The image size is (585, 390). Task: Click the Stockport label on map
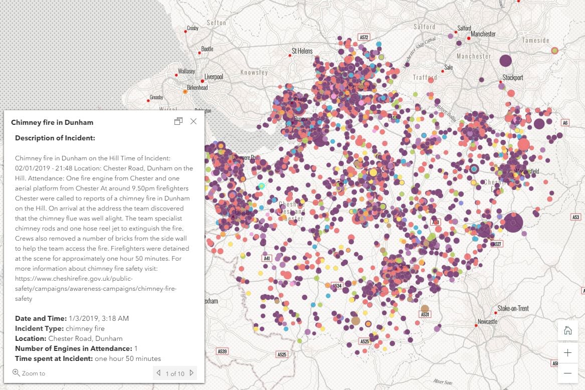tap(513, 78)
